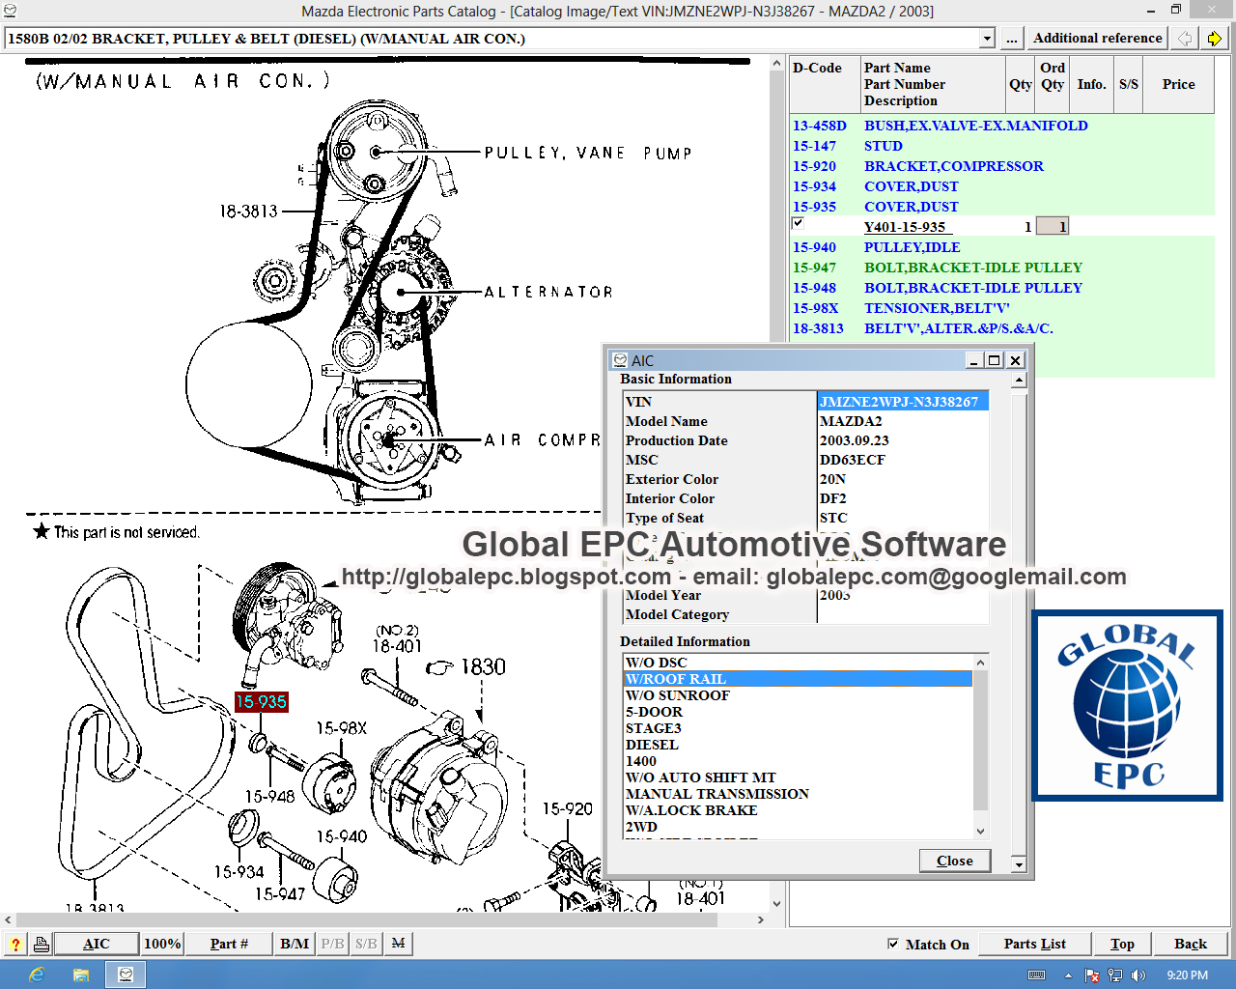This screenshot has height=989, width=1236.
Task: Open the ellipsis browse button
Action: (1011, 39)
